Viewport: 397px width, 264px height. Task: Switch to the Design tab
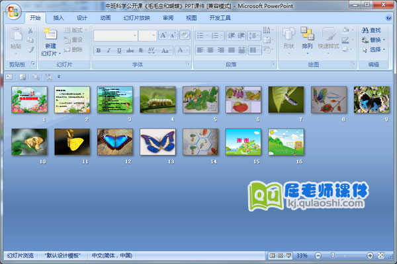click(x=82, y=18)
